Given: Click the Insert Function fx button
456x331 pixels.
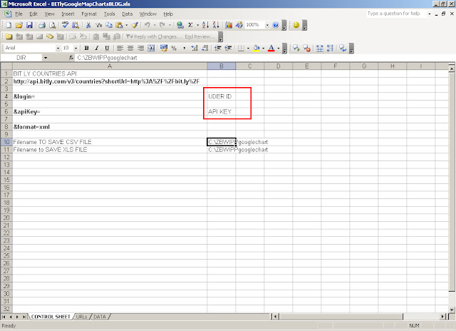Looking at the screenshot, I should pyautogui.click(x=71, y=58).
